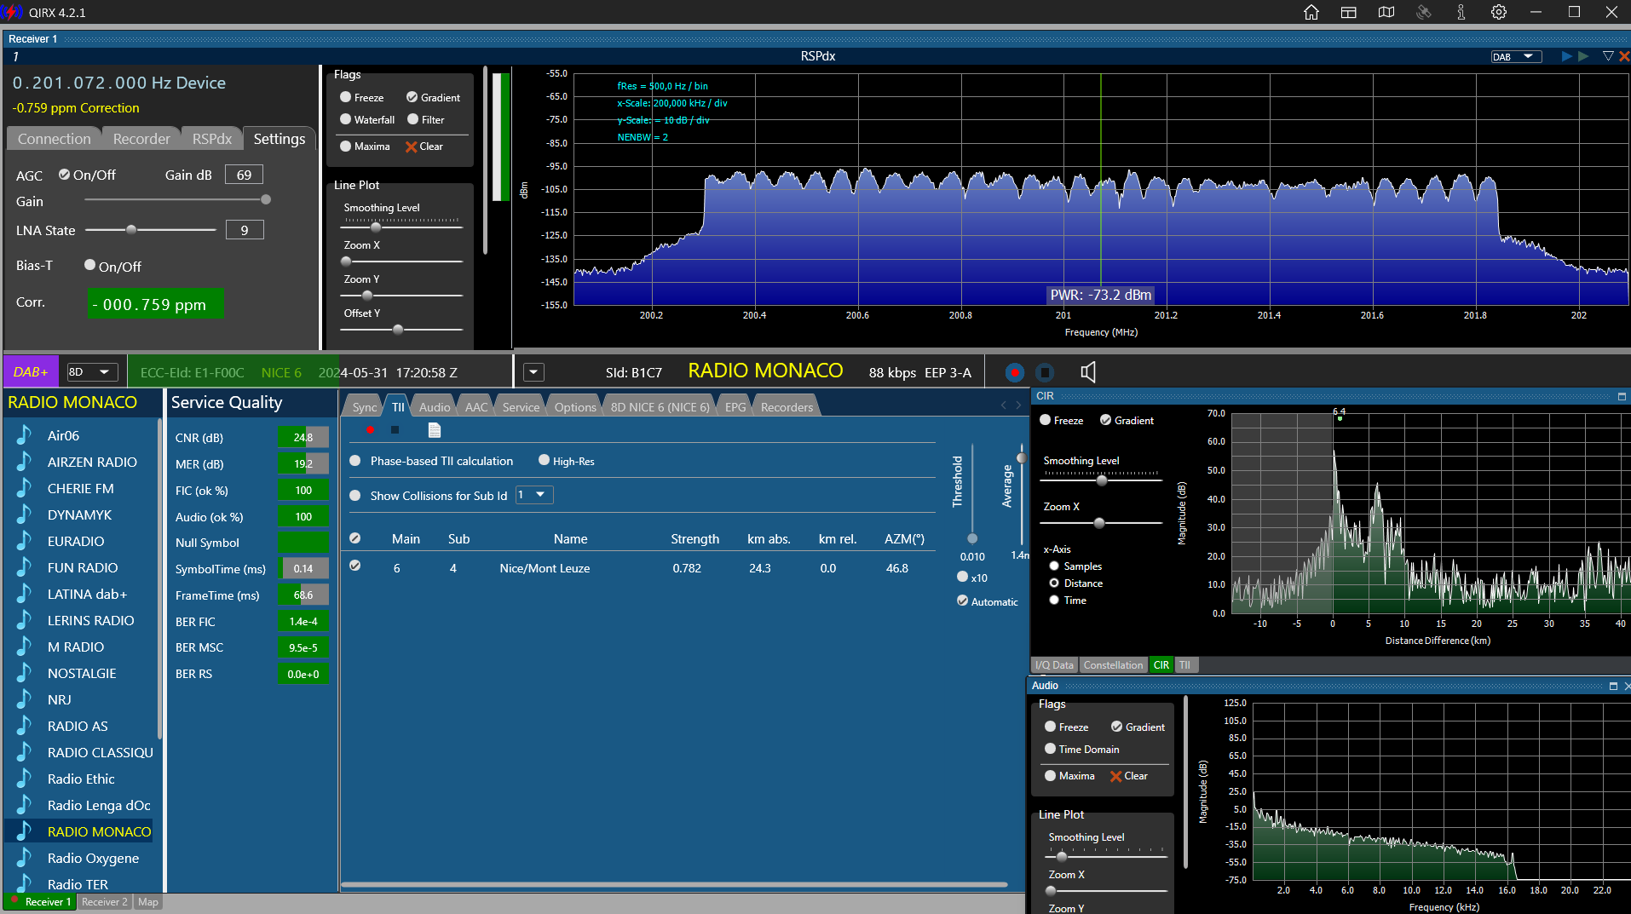Toggle Gradient in the spectrum Flags
The width and height of the screenshot is (1631, 914).
coord(412,97)
